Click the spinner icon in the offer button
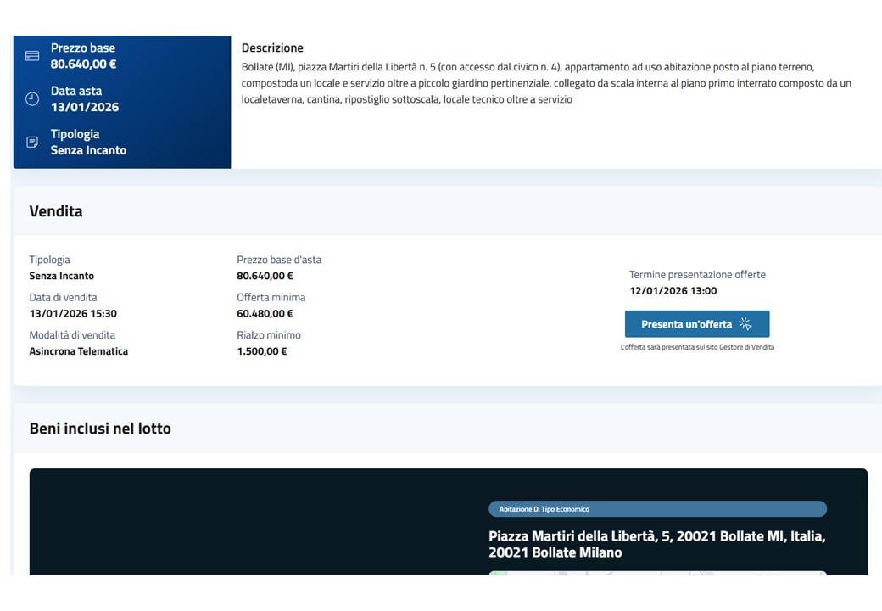Image resolution: width=882 pixels, height=611 pixels. (745, 324)
